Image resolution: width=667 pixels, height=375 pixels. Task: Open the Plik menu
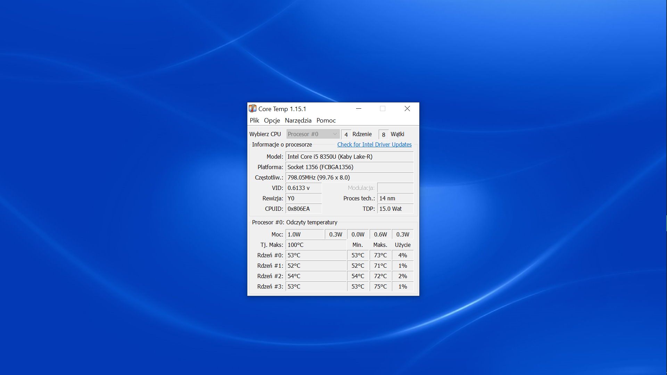click(x=254, y=120)
